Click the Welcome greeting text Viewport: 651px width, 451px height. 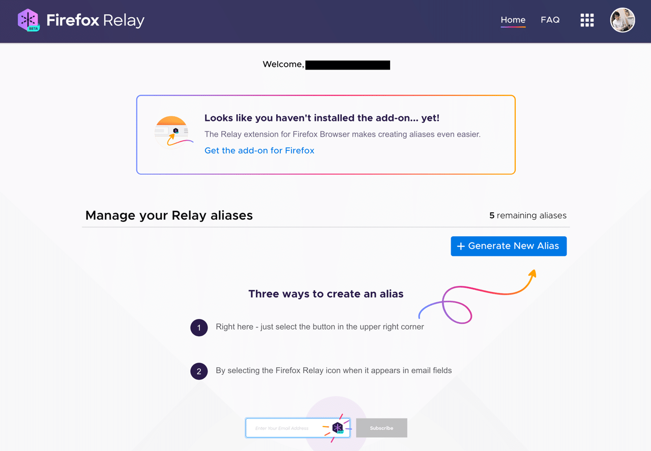(x=283, y=65)
